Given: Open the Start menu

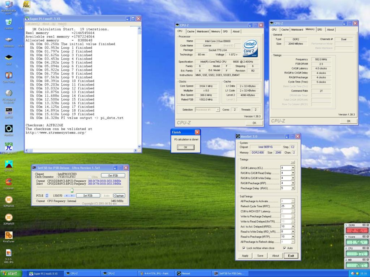Looking at the screenshot, I should tap(11, 273).
